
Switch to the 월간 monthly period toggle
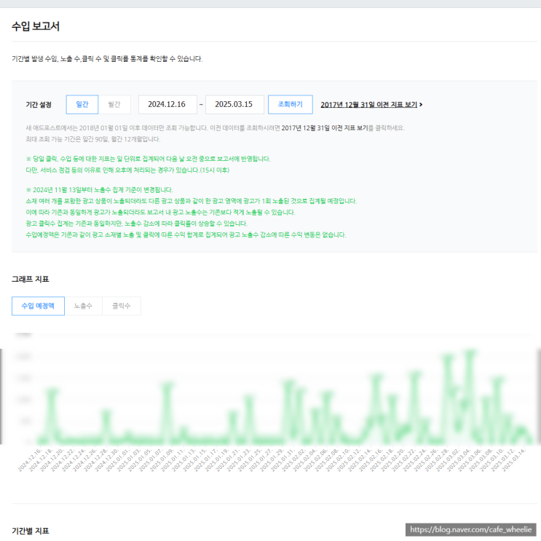tap(114, 105)
